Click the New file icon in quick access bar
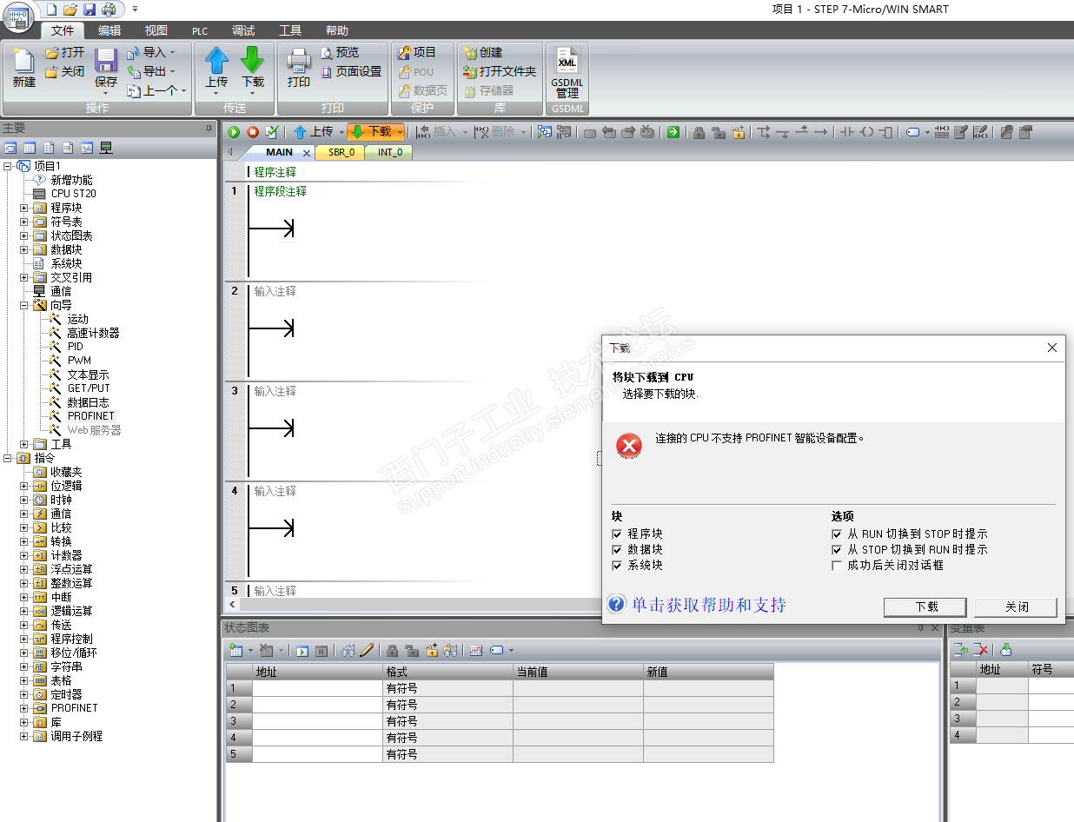The image size is (1074, 822). click(51, 9)
